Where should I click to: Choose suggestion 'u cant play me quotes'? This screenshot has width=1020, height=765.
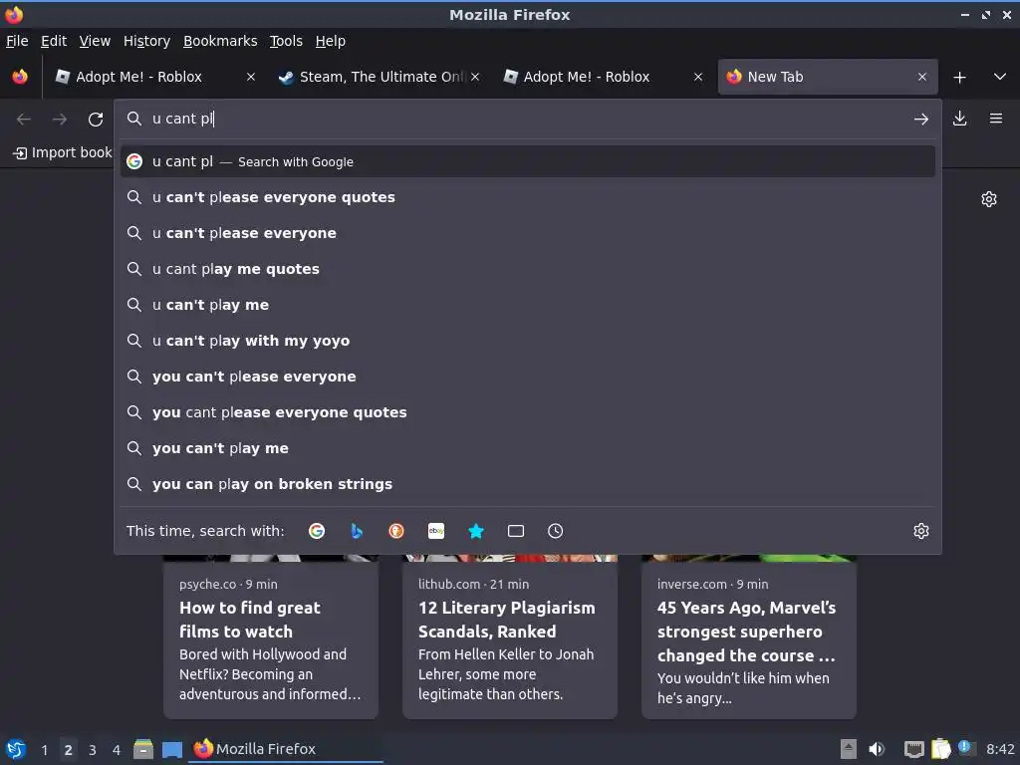click(528, 269)
